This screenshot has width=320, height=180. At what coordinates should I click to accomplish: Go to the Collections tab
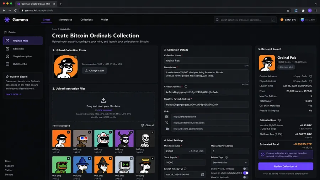pos(86,20)
